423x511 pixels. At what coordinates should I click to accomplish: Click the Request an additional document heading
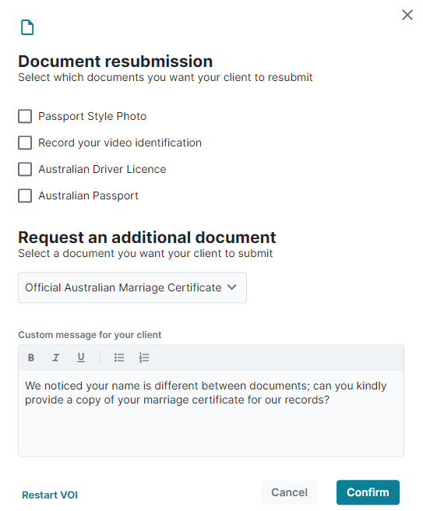point(147,238)
